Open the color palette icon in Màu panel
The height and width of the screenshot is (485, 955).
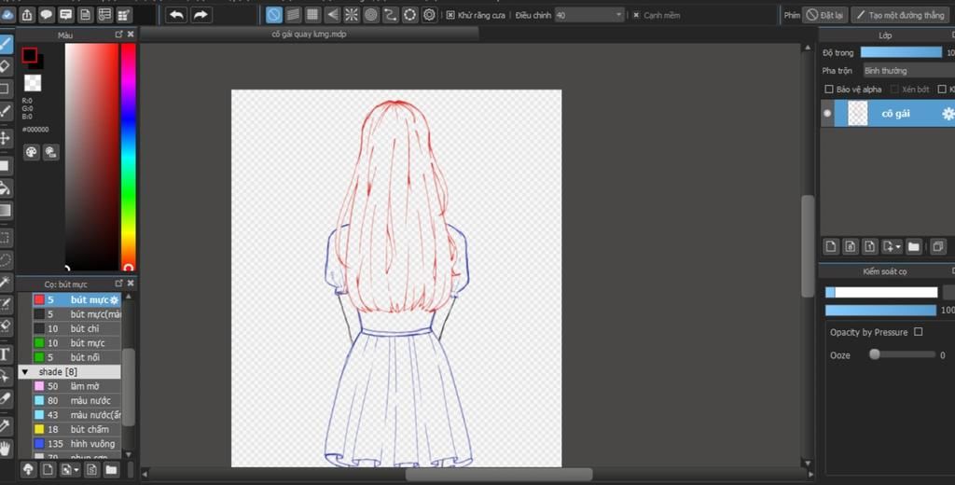coord(31,152)
